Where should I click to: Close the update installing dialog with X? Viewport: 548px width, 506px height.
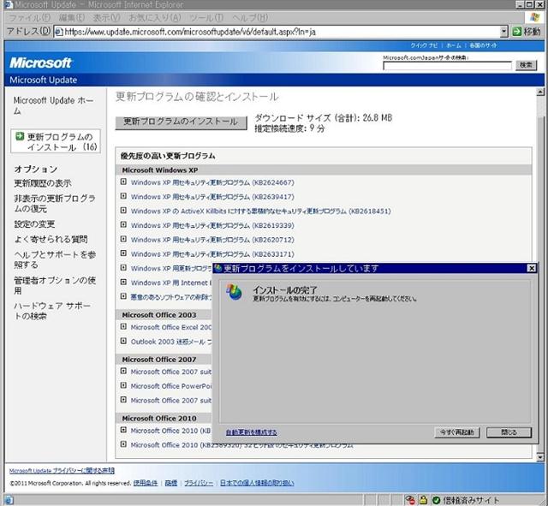click(x=531, y=268)
